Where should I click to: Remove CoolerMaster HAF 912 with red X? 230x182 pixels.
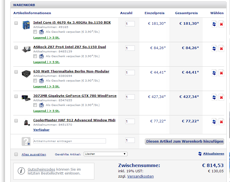tap(221, 122)
